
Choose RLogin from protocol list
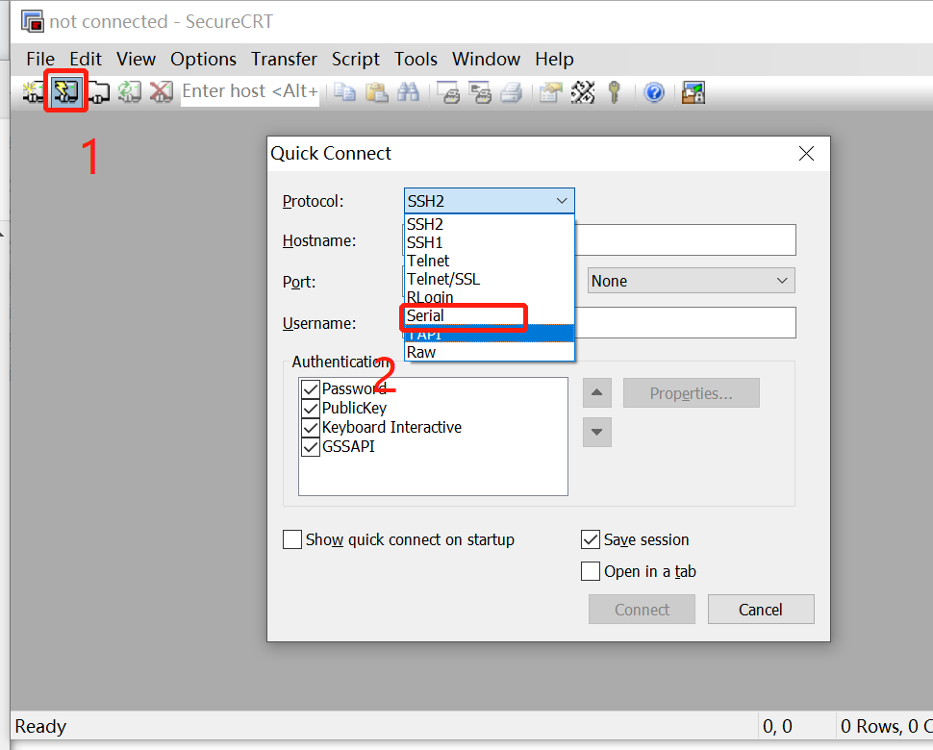click(x=490, y=297)
